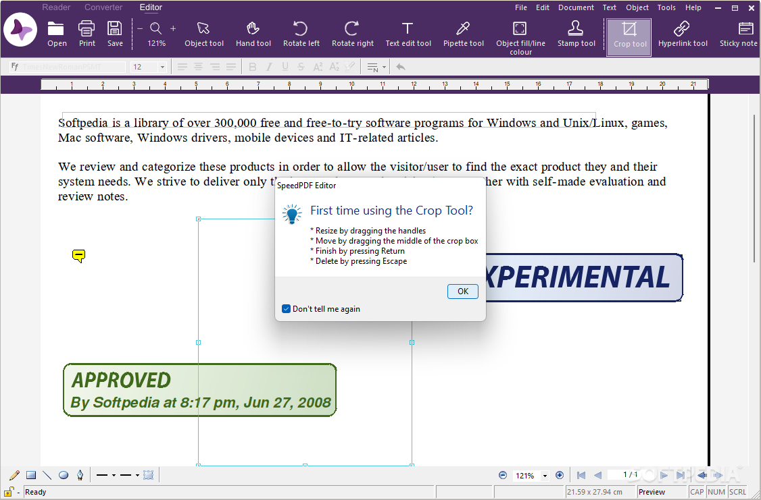Toggle italic formatting
This screenshot has width=761, height=500.
[x=269, y=67]
